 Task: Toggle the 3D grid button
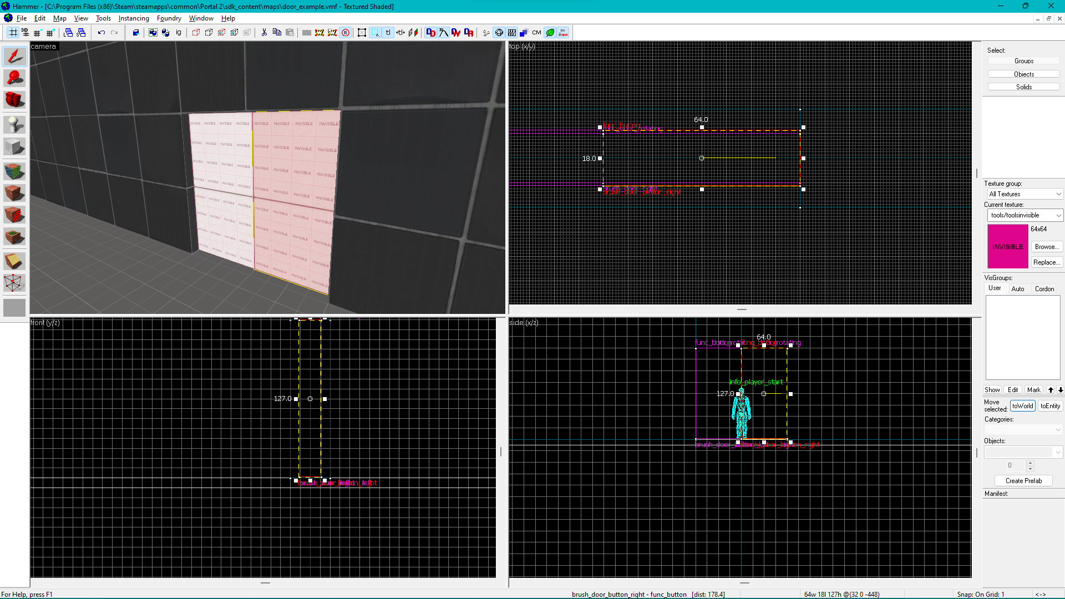[25, 33]
